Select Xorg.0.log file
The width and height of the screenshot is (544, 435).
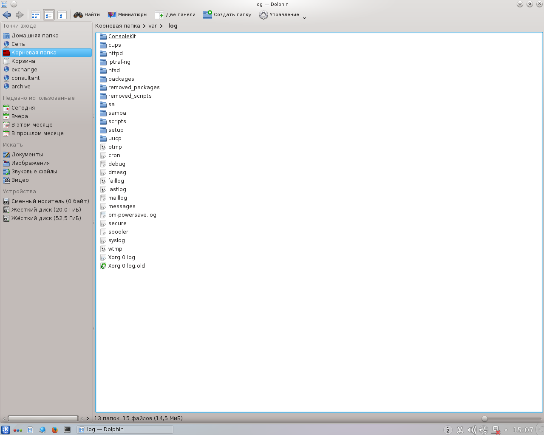(x=118, y=257)
